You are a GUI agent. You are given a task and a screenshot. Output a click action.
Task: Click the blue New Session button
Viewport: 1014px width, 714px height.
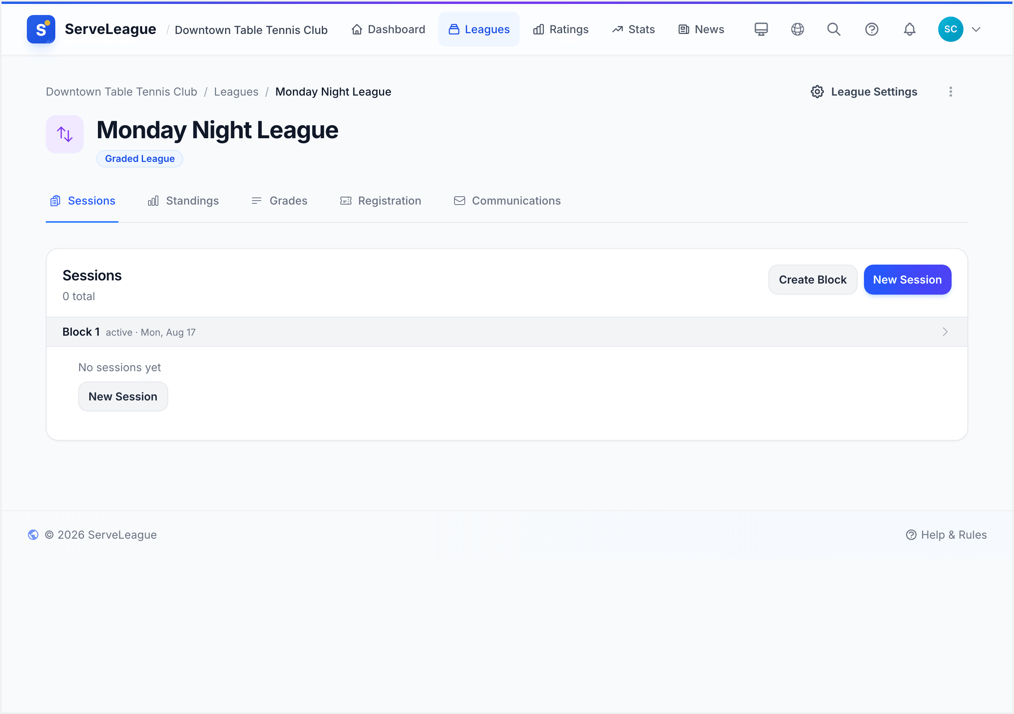pyautogui.click(x=907, y=280)
